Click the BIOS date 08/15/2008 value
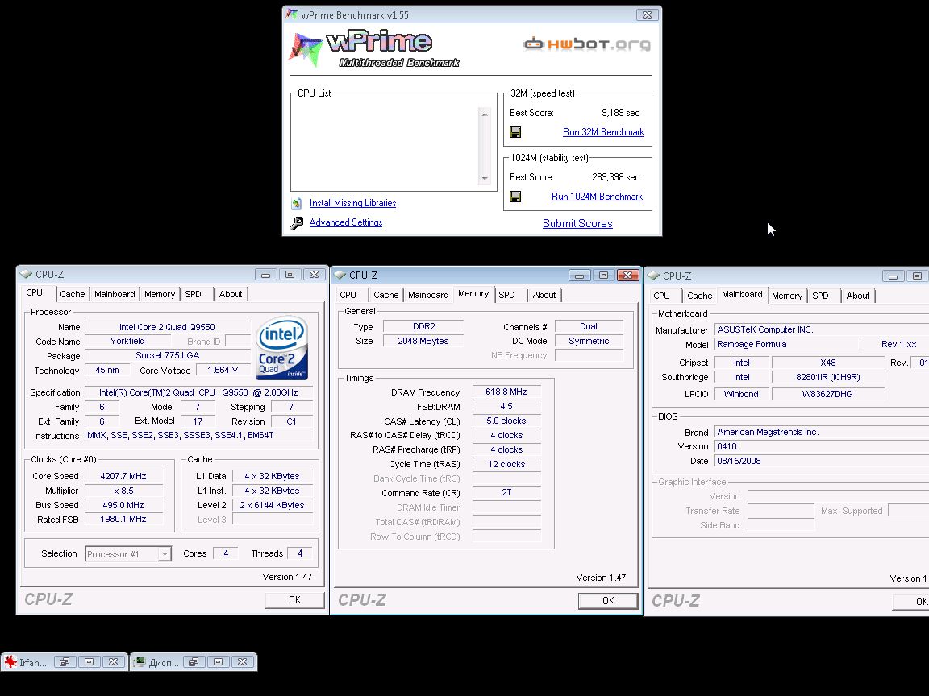Image resolution: width=929 pixels, height=696 pixels. tap(822, 461)
